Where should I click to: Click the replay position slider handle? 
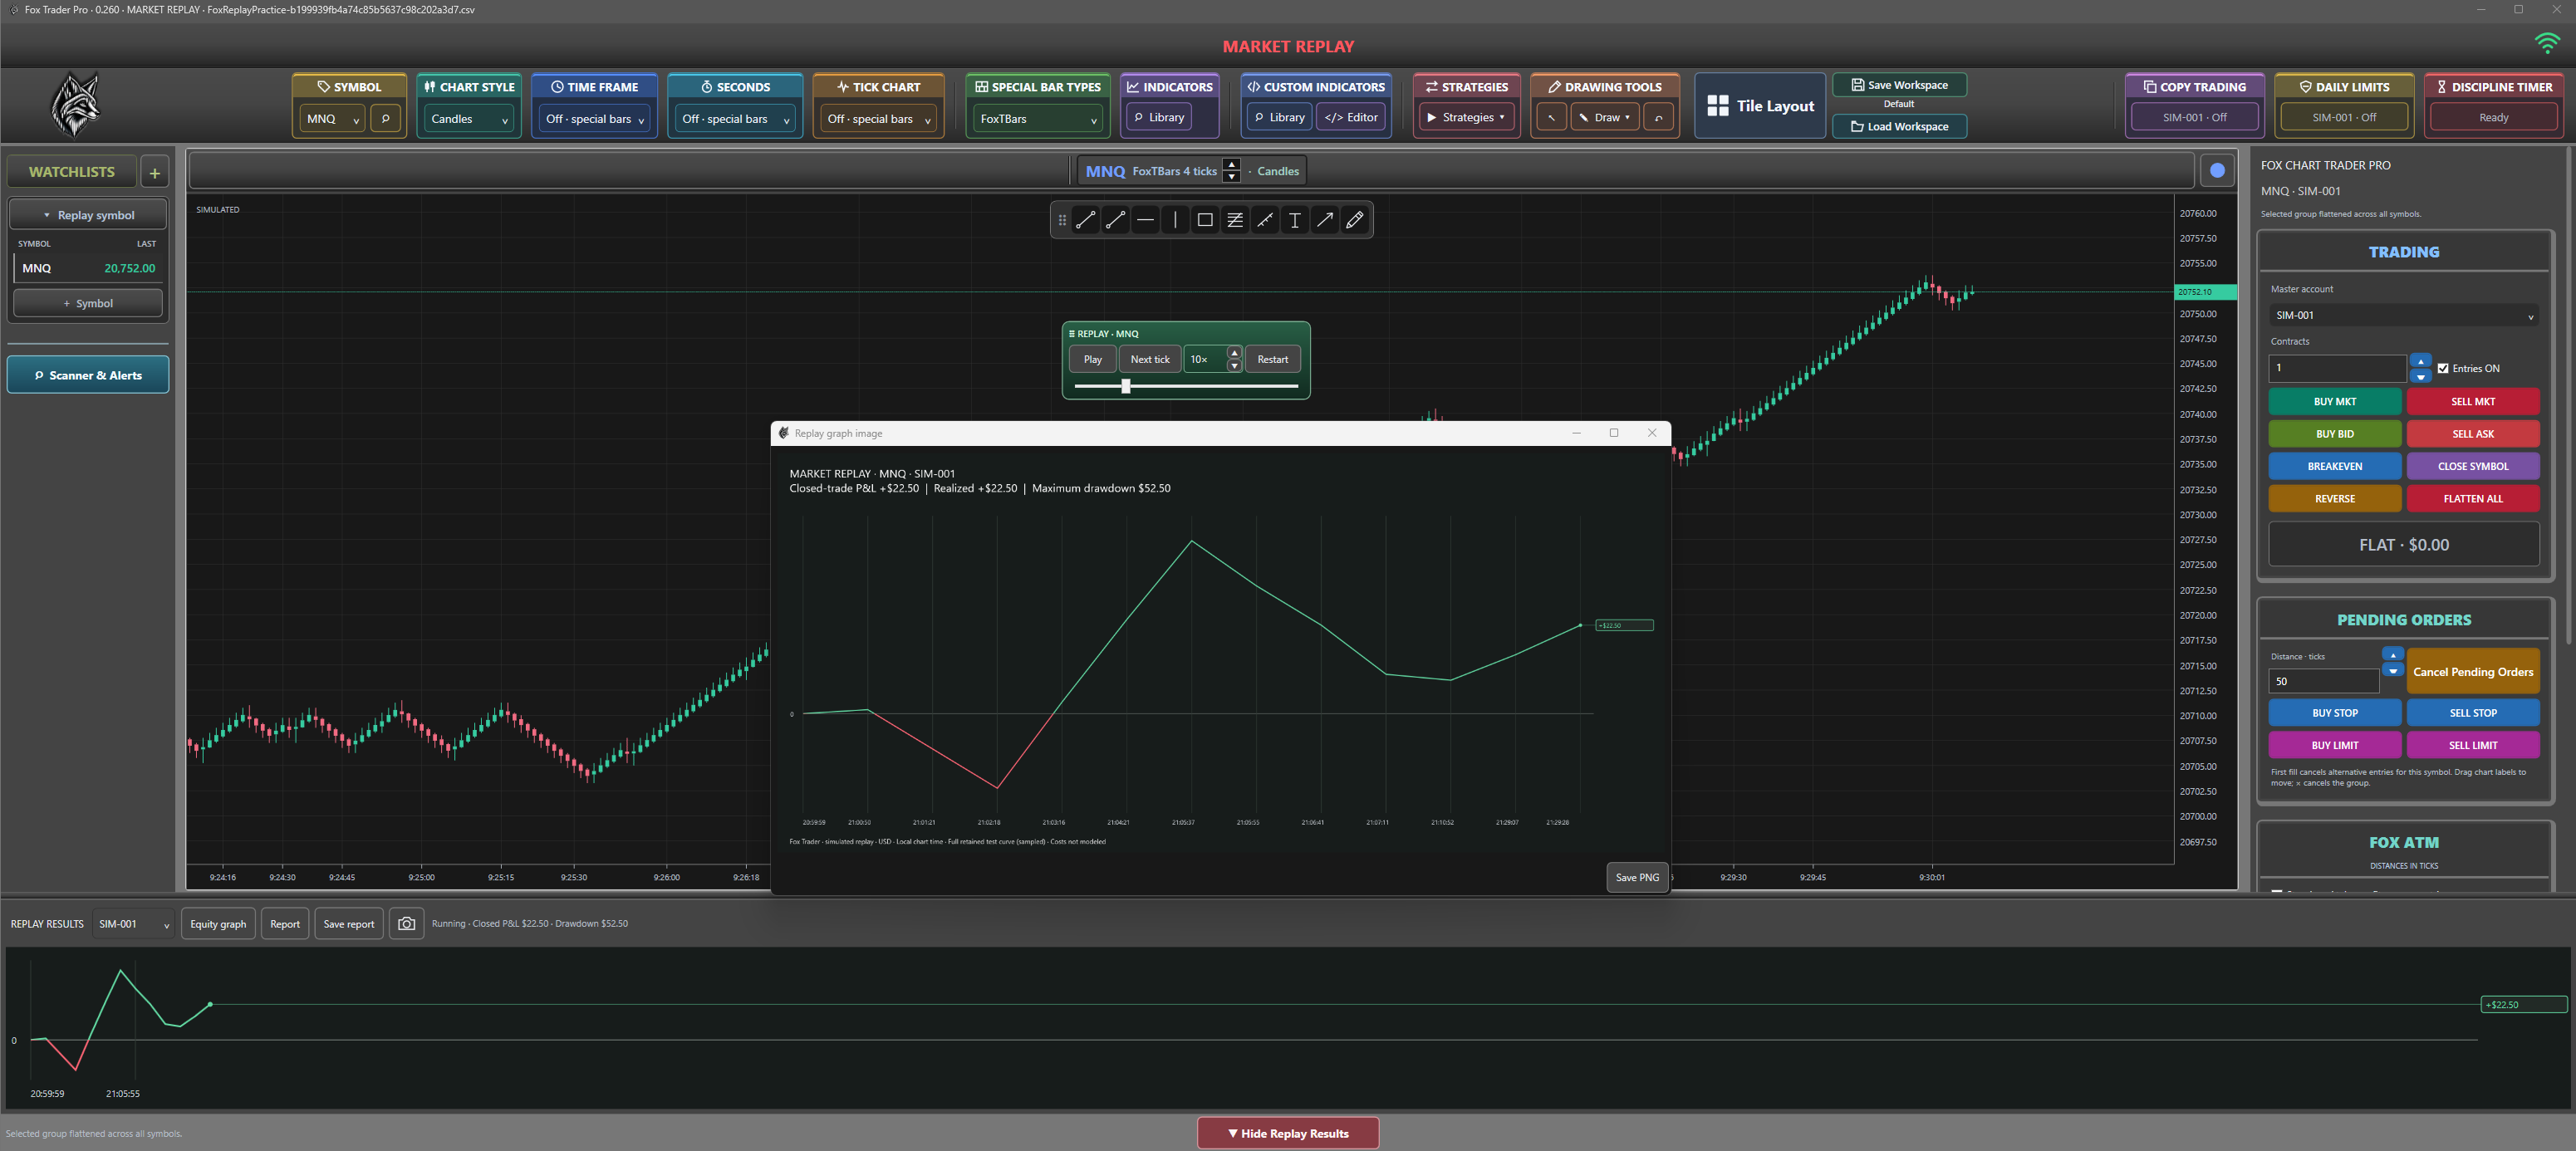click(x=1126, y=386)
